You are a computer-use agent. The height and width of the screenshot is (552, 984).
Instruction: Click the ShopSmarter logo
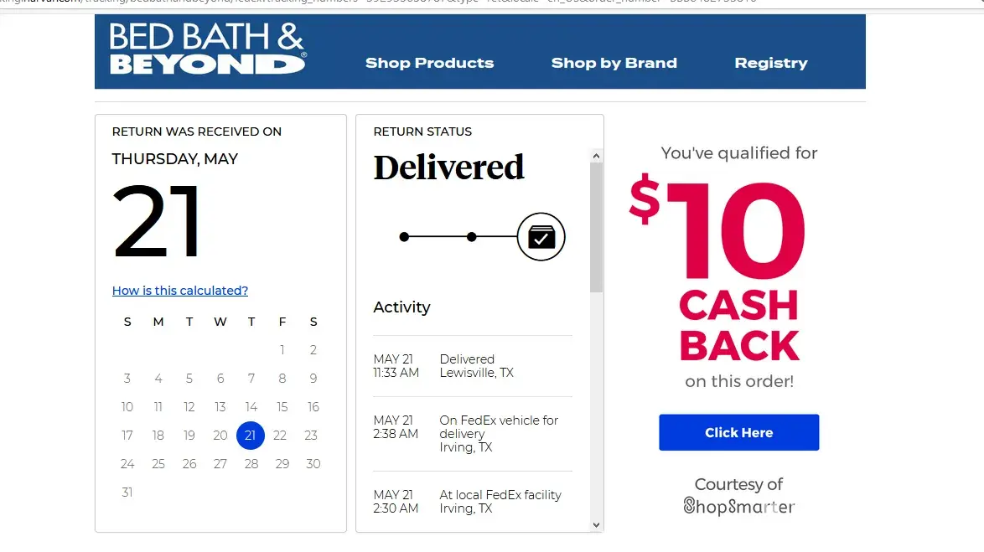(738, 506)
